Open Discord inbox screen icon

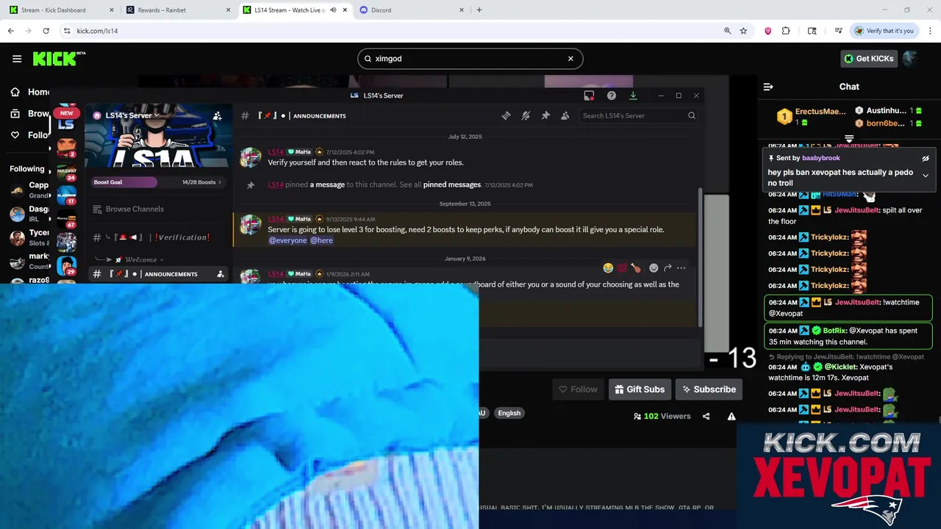click(589, 96)
